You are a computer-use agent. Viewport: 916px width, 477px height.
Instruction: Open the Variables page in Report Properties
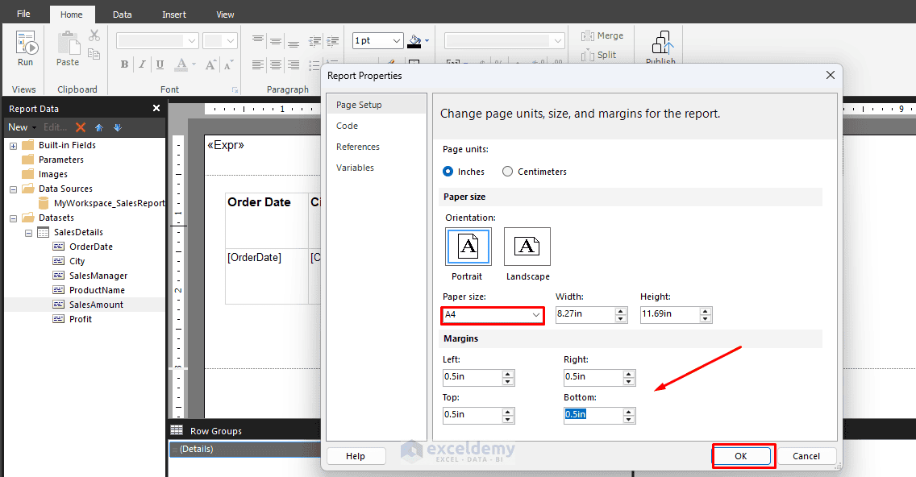click(355, 168)
